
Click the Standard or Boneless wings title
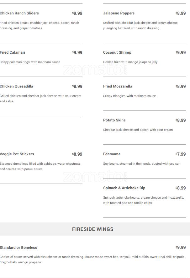[x=18, y=248]
